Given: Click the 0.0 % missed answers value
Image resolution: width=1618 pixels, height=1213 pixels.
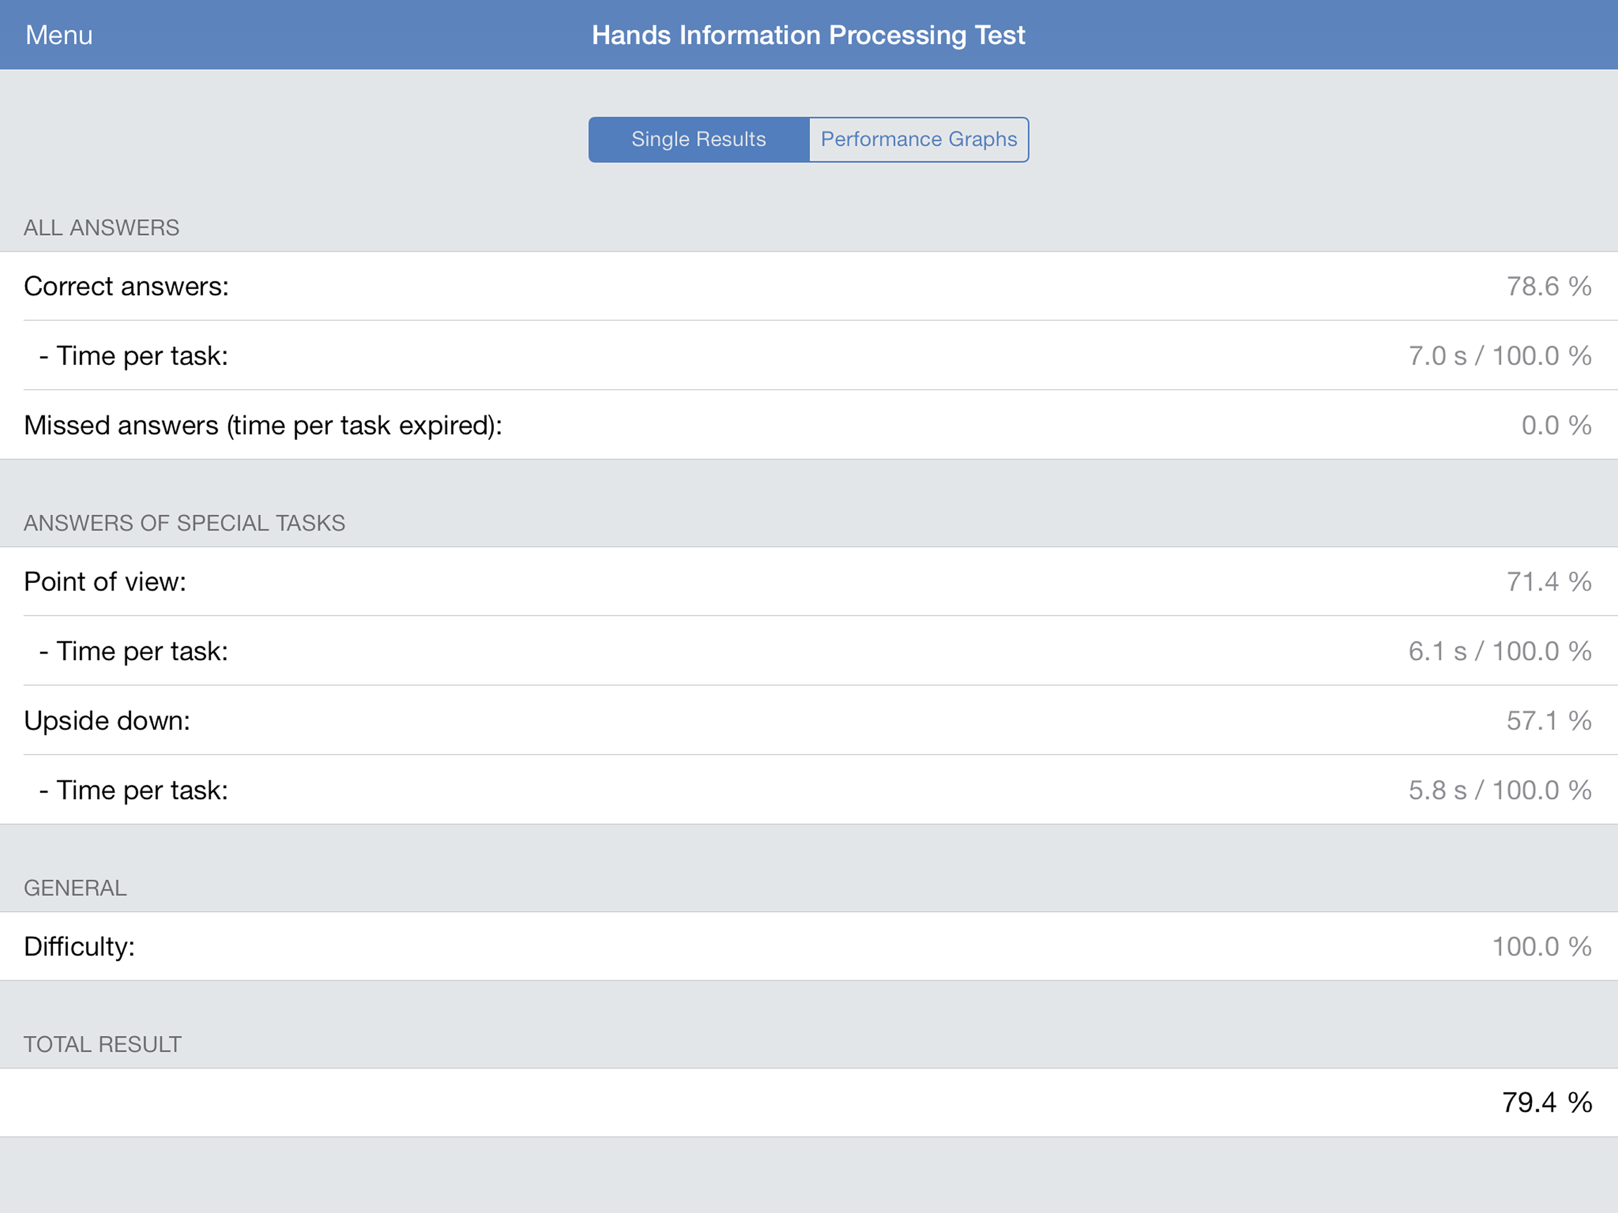Looking at the screenshot, I should [1556, 425].
